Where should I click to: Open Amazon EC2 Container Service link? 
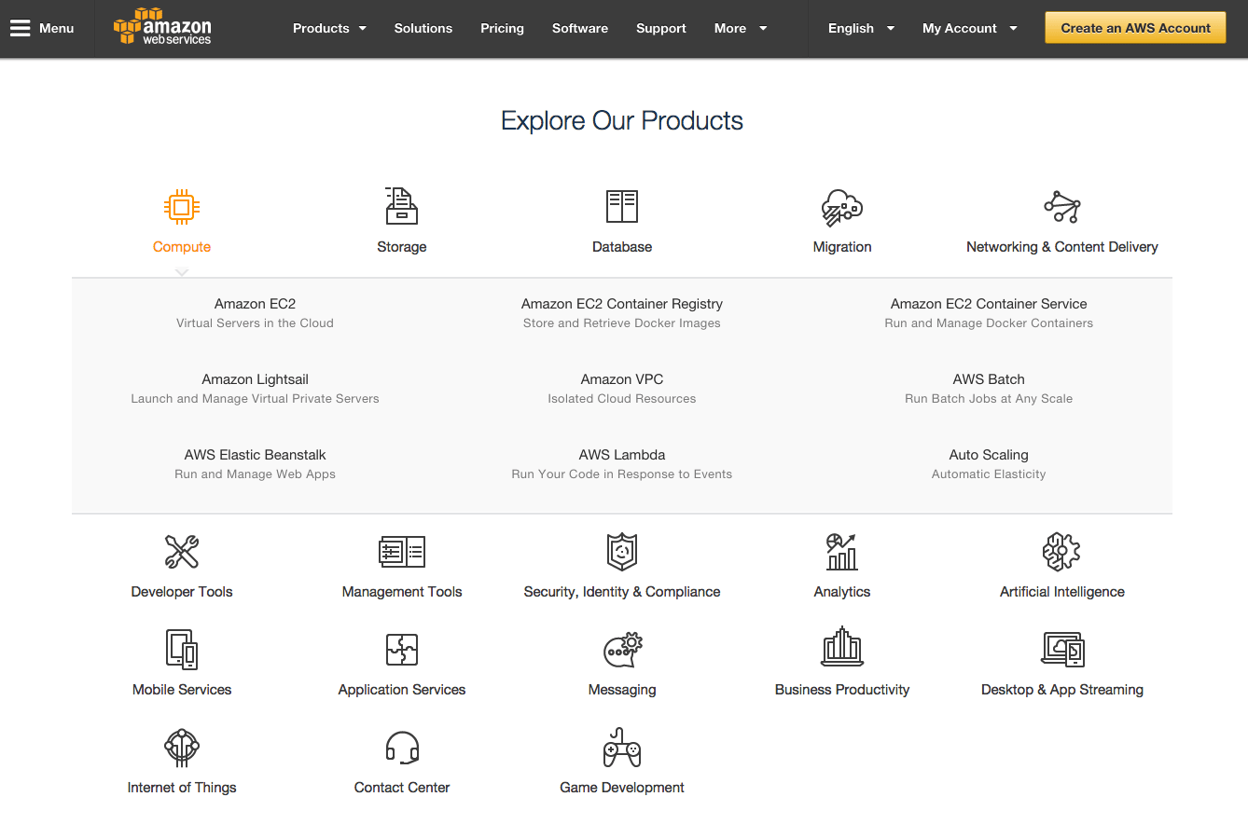pyautogui.click(x=989, y=304)
